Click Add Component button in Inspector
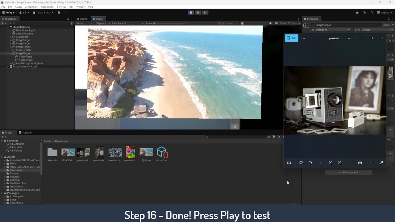This screenshot has height=222, width=395. click(348, 172)
